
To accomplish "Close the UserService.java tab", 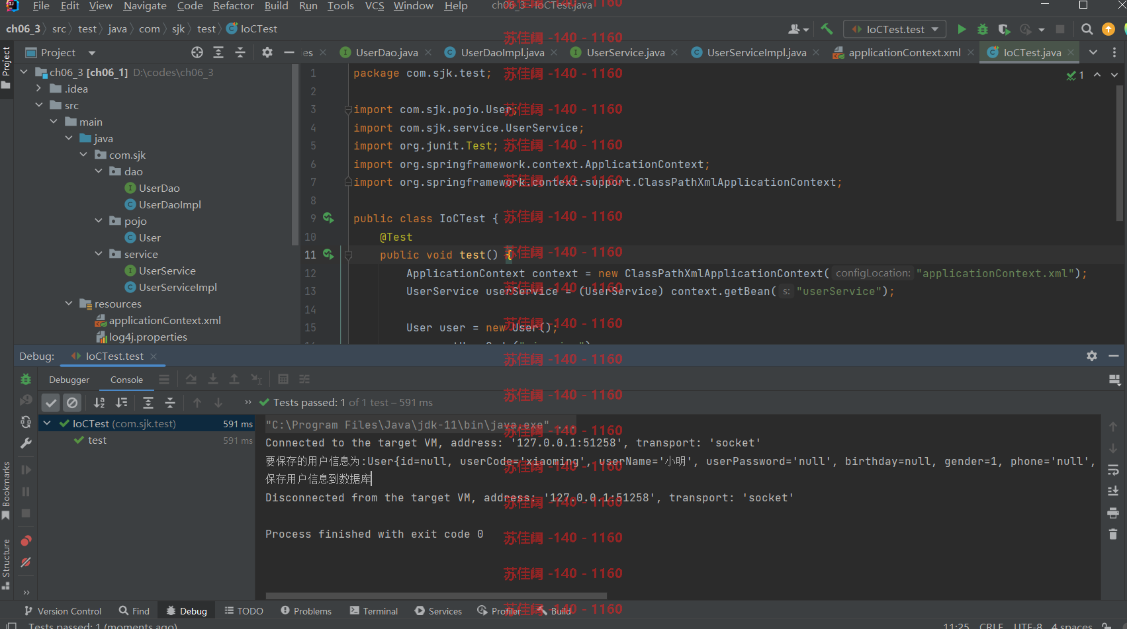I will [x=674, y=52].
